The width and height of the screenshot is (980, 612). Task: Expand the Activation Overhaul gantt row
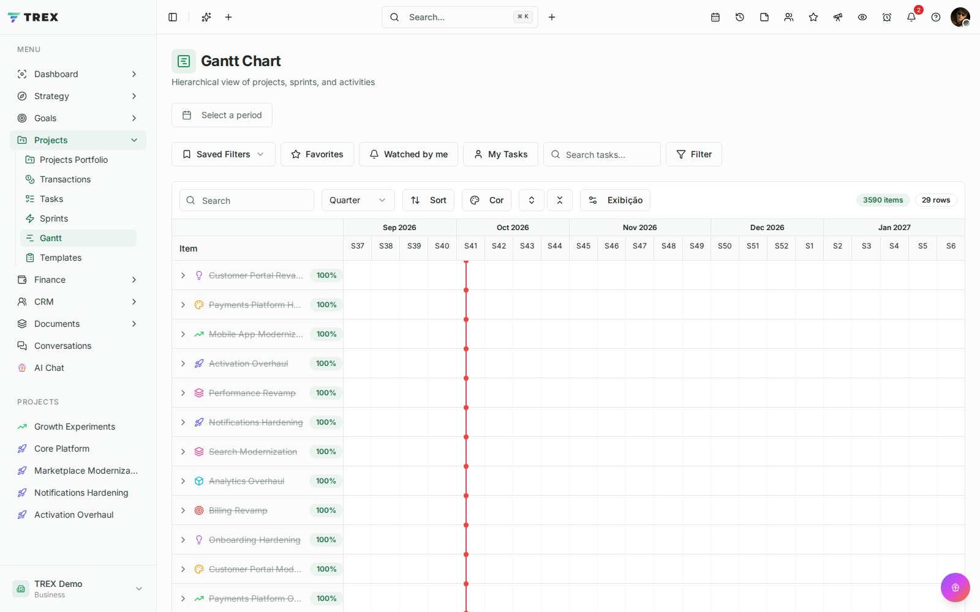click(x=183, y=364)
